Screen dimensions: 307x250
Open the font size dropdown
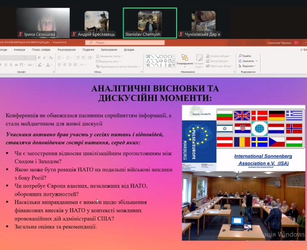point(35,58)
